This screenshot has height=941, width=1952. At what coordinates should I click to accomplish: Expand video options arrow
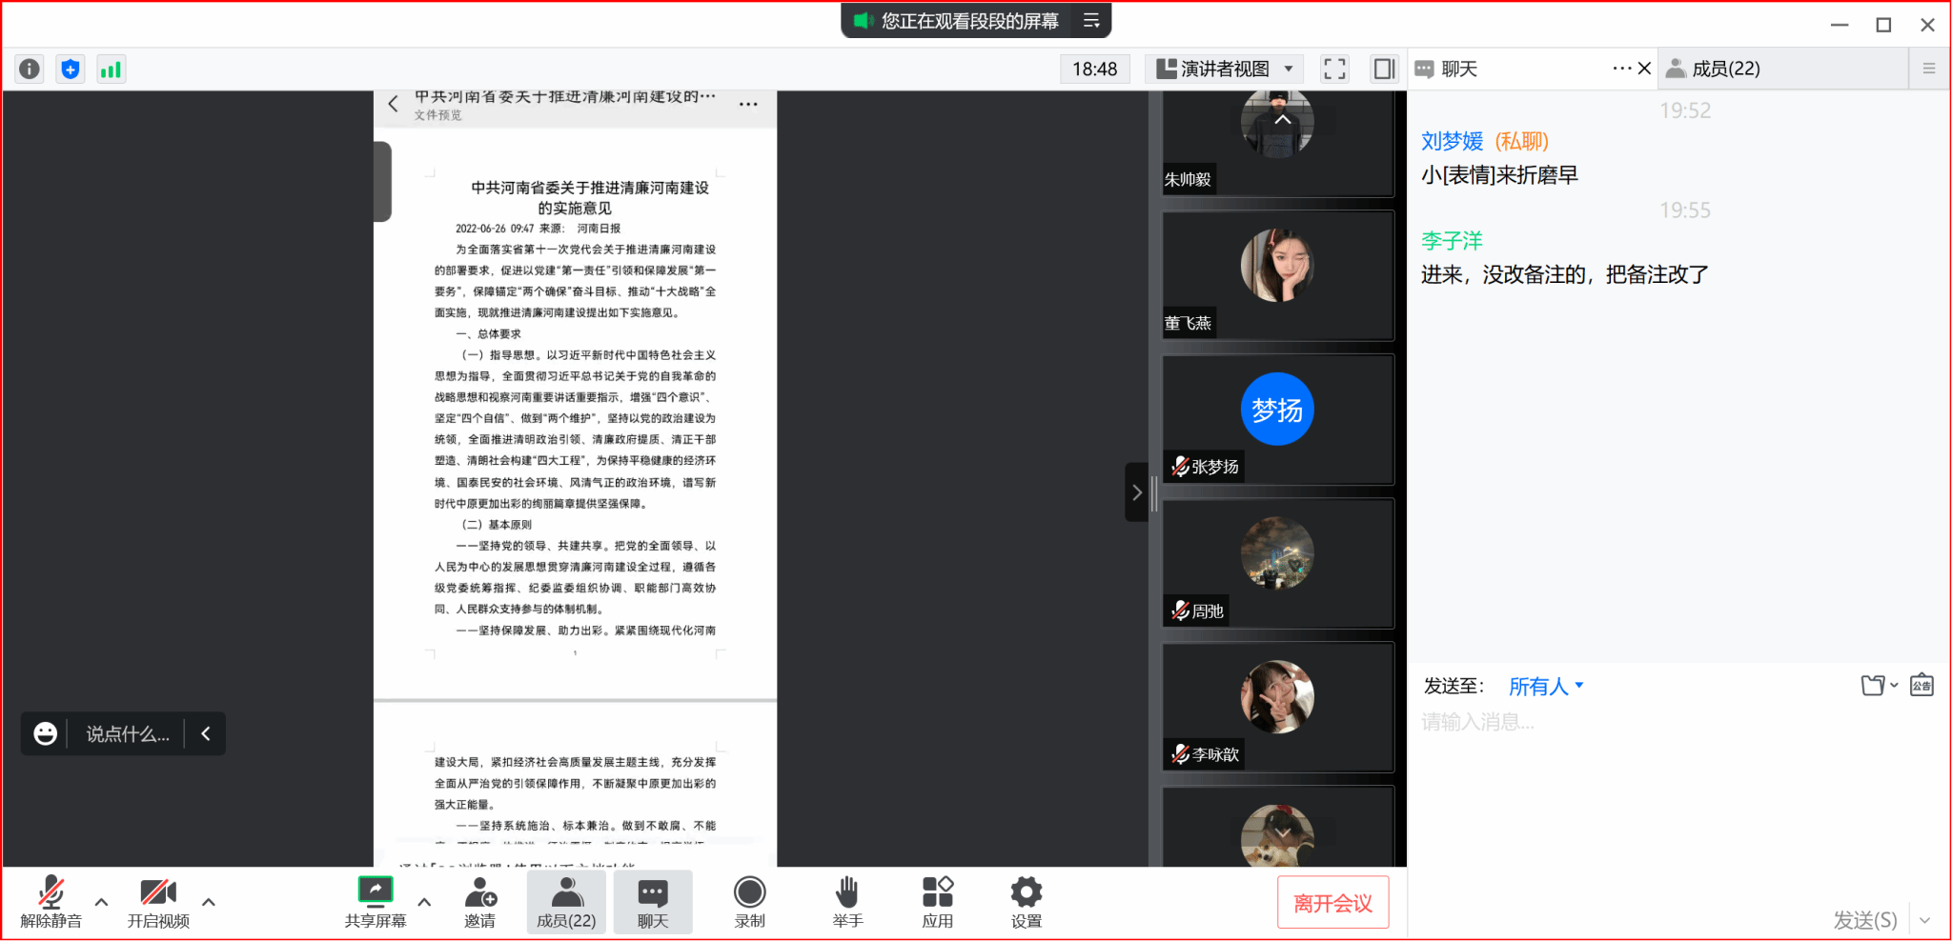[209, 901]
